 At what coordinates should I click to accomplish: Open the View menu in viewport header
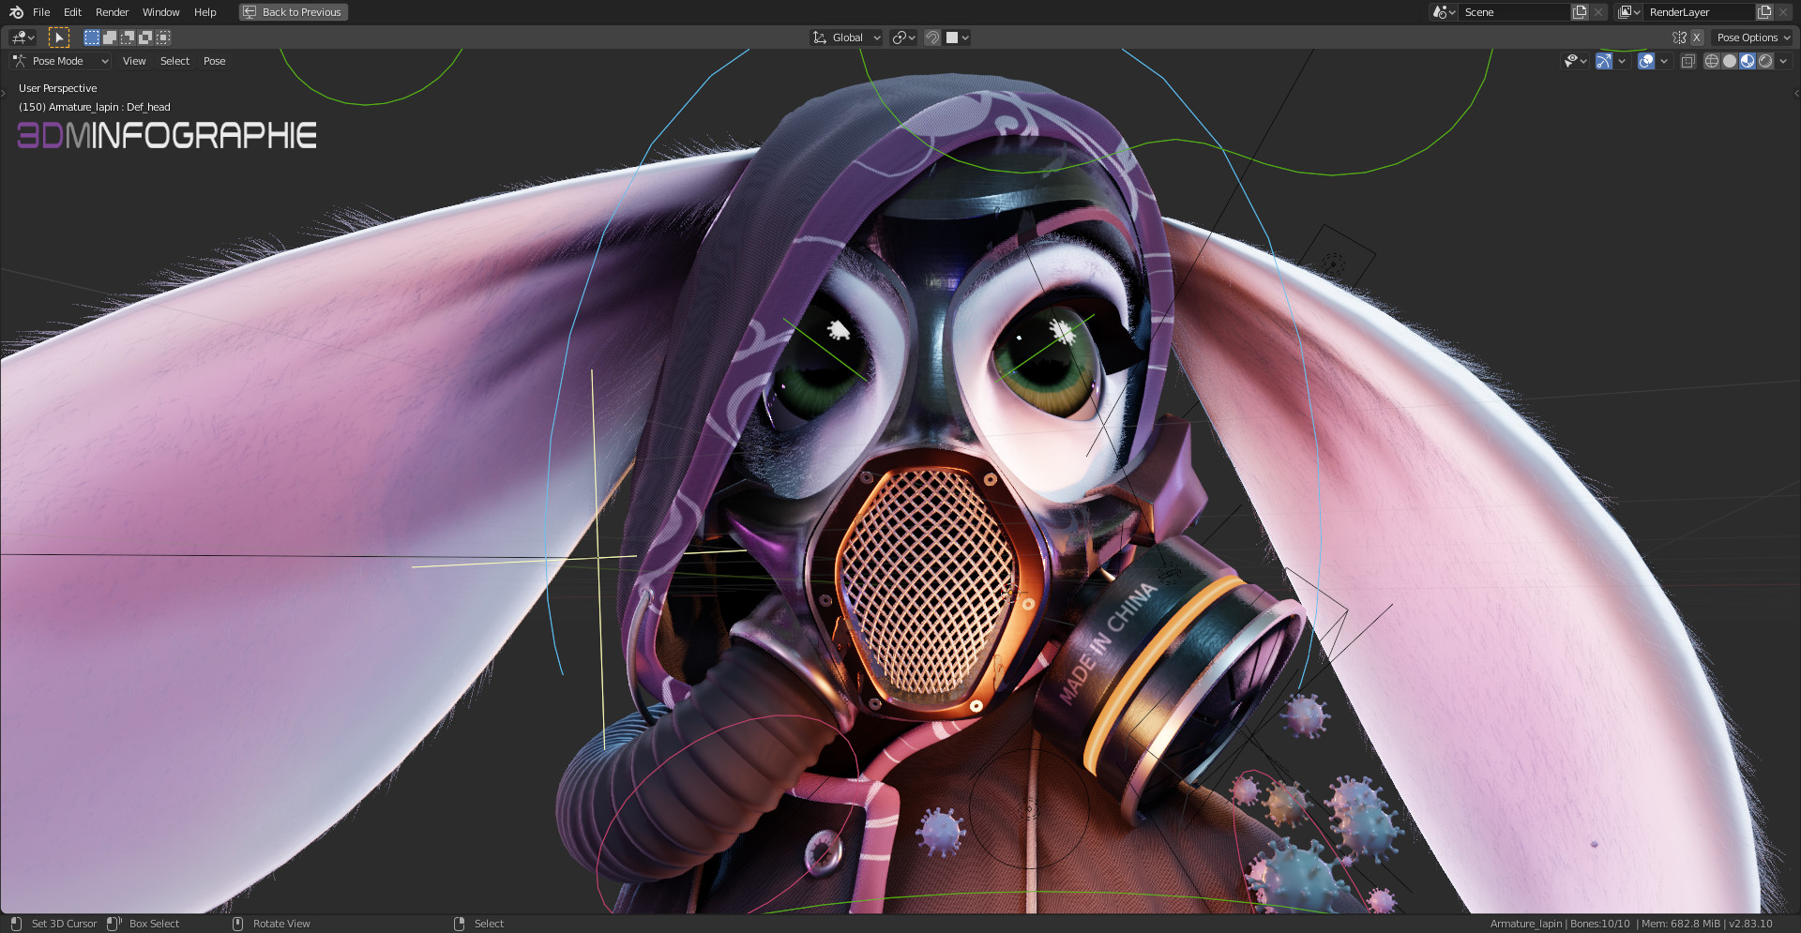134,61
